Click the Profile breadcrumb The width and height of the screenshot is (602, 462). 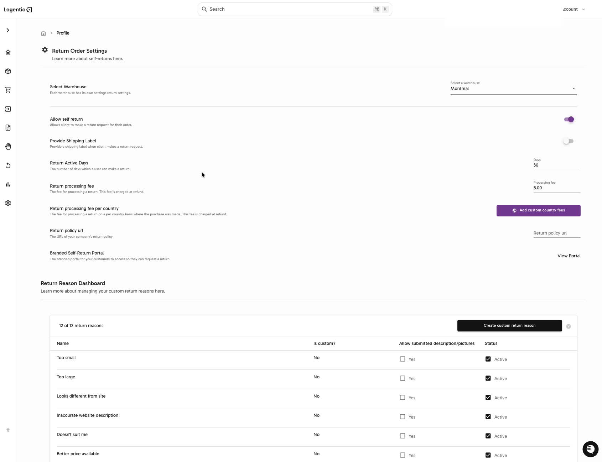[63, 33]
